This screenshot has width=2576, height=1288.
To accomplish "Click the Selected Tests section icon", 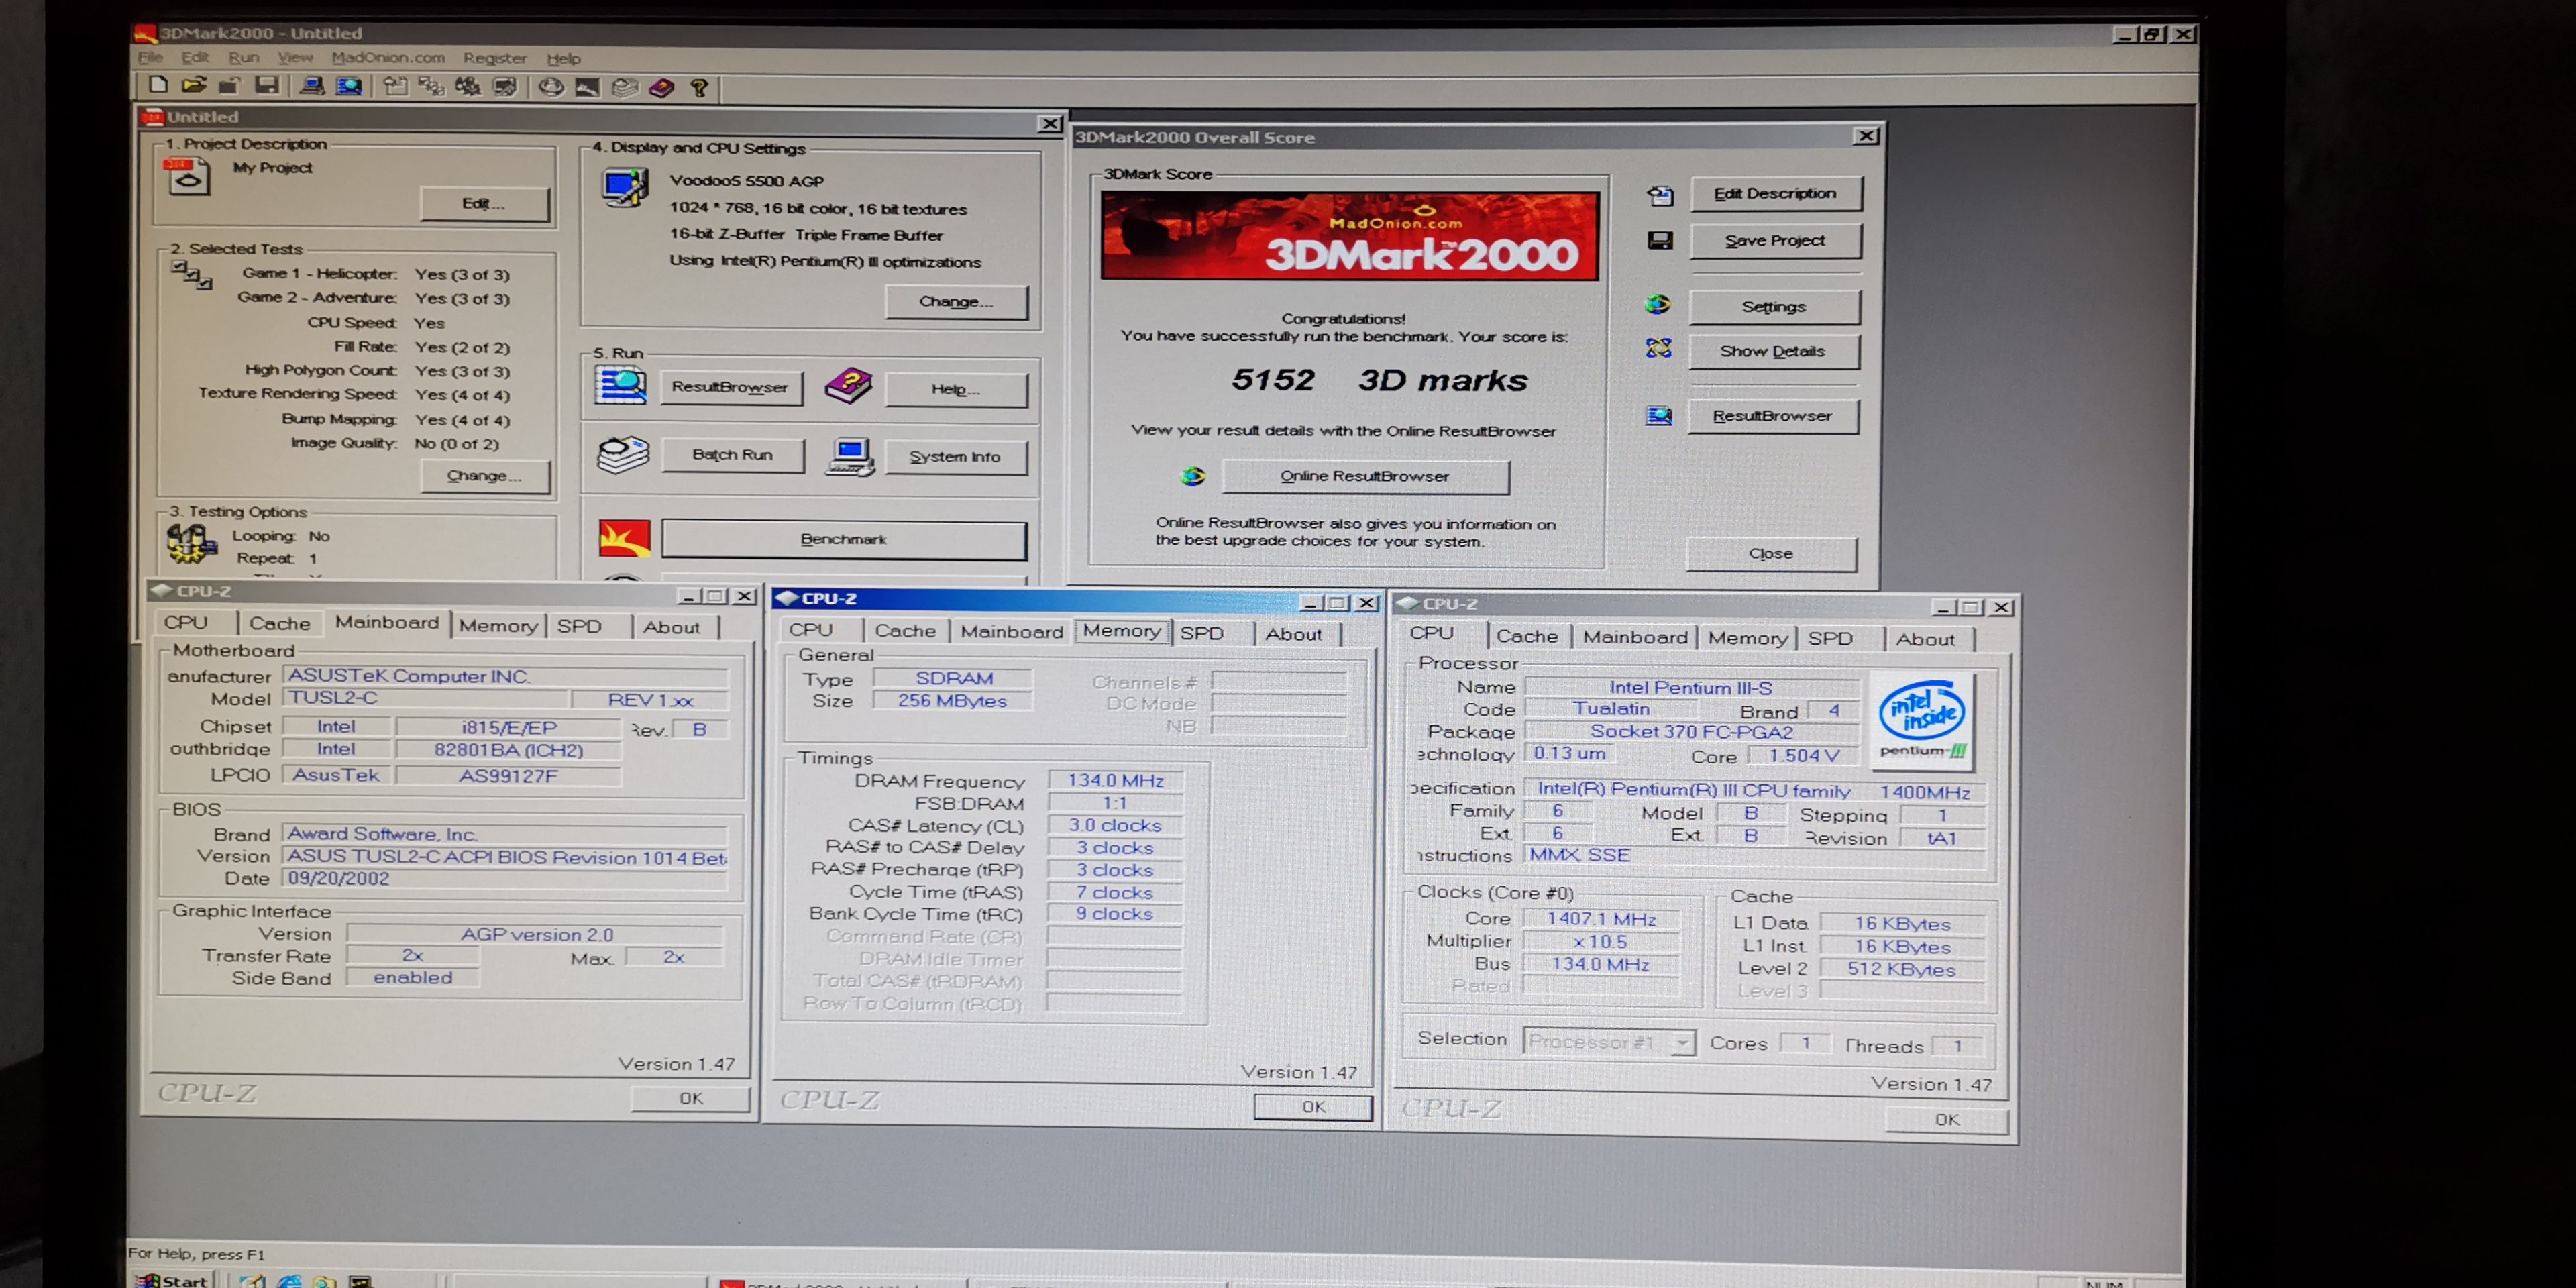I will [x=191, y=274].
